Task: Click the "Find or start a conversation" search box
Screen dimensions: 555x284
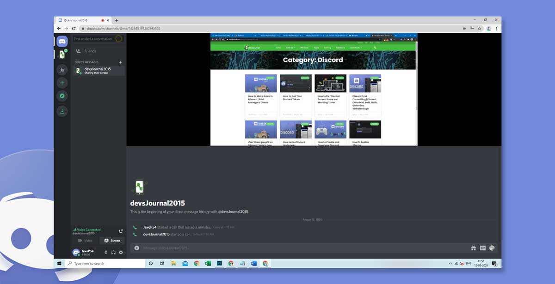Action: (x=98, y=39)
